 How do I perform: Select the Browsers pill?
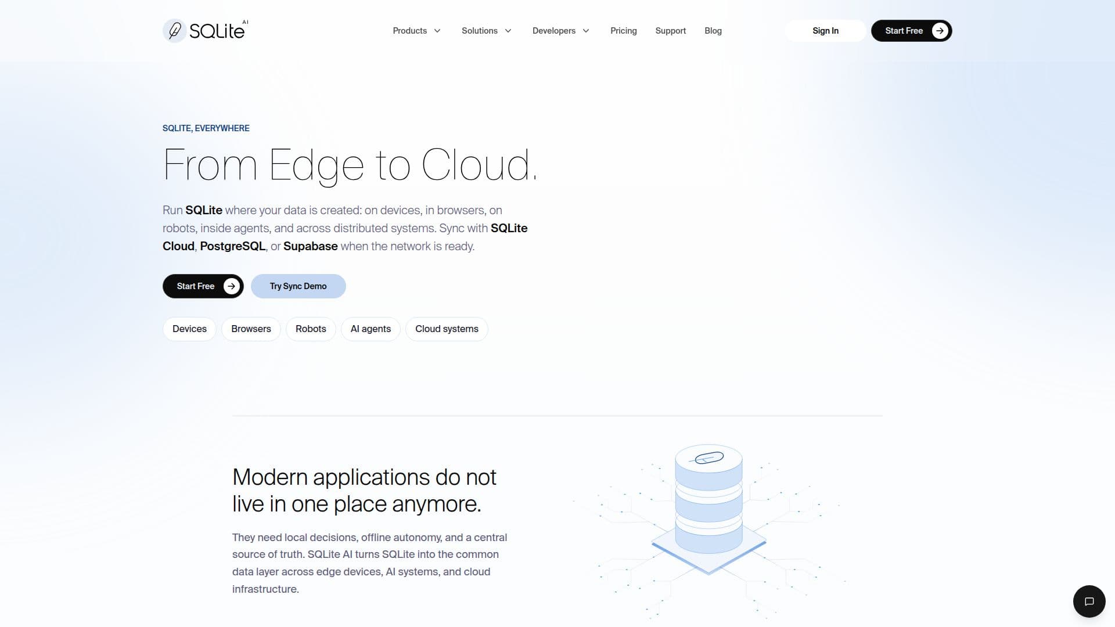[x=251, y=329]
